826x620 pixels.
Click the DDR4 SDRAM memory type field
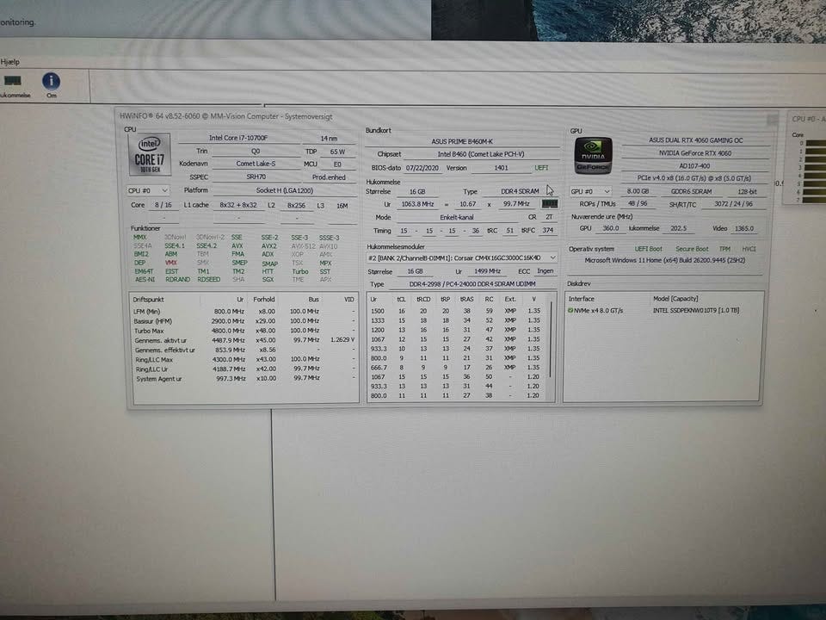click(x=520, y=191)
